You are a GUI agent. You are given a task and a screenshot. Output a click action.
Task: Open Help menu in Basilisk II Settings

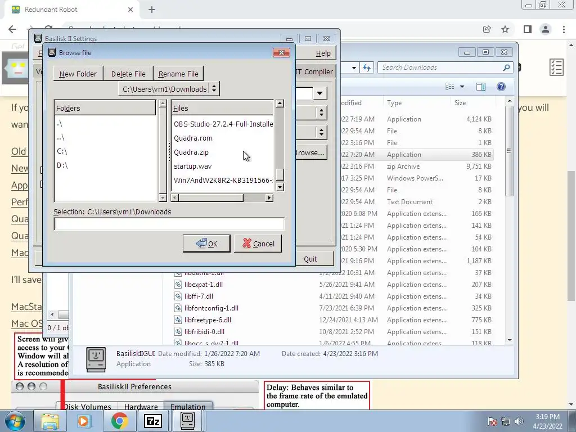click(x=323, y=53)
